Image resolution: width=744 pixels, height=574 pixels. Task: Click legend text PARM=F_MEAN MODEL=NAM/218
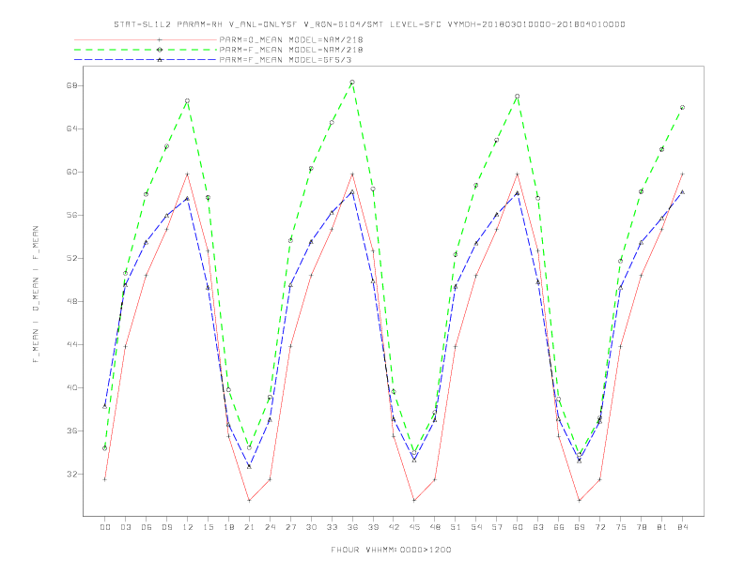[x=291, y=50]
